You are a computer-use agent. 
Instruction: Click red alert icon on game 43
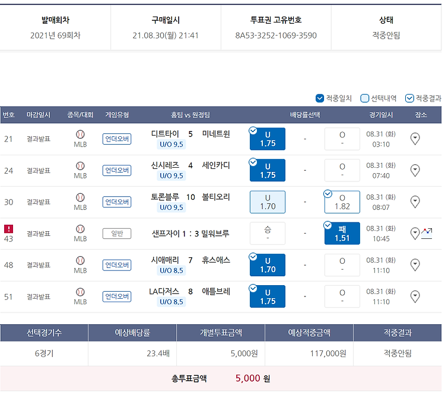coord(8,229)
